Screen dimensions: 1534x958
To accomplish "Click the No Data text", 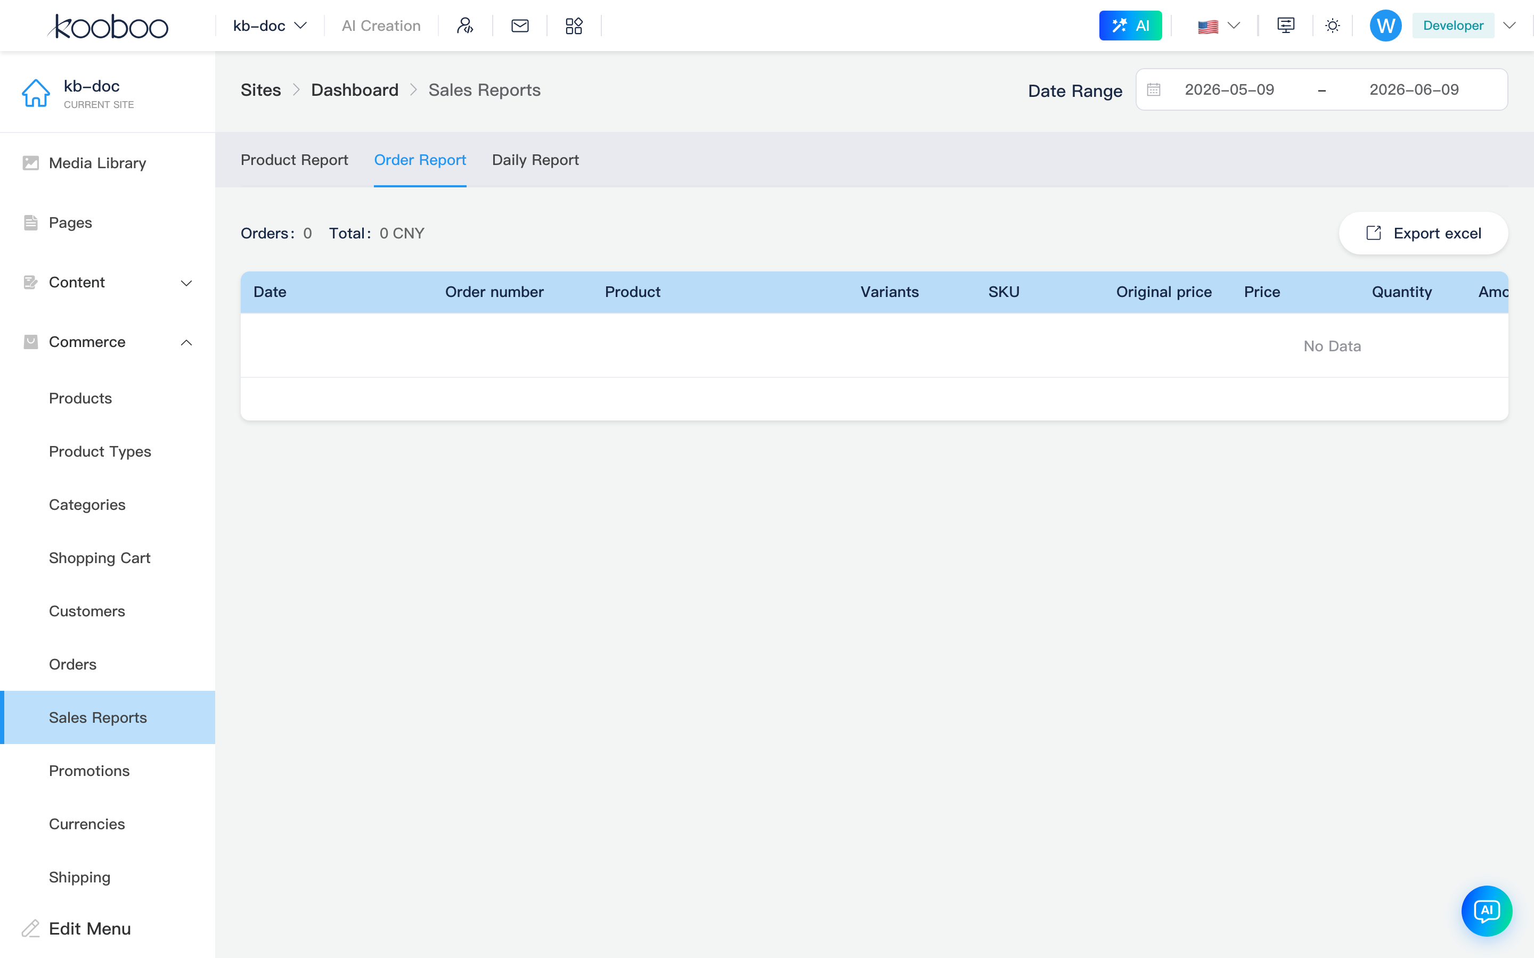I will (x=1332, y=346).
